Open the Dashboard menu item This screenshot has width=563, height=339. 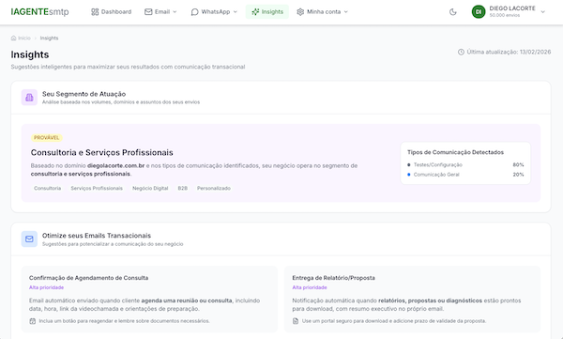coord(112,12)
